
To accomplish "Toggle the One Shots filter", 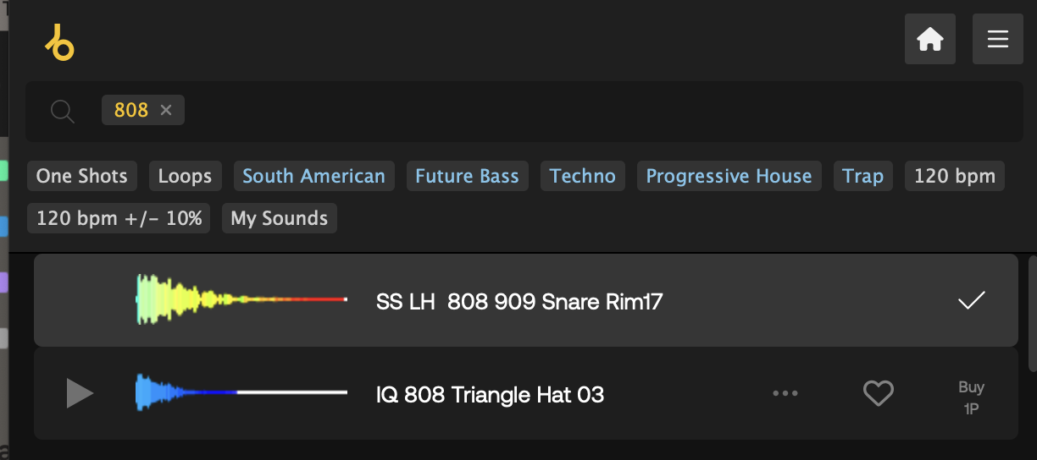I will coord(81,176).
